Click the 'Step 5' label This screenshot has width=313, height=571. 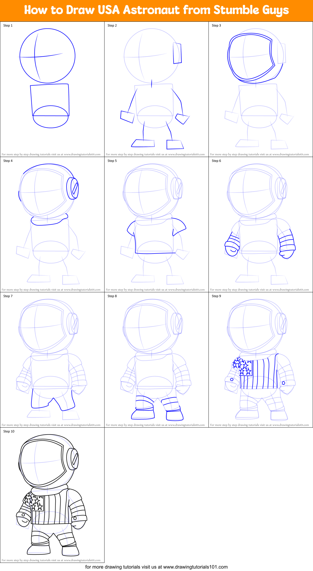pos(112,161)
